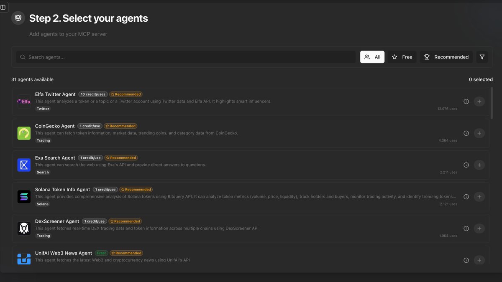Screen dimensions: 502x282
Task: Toggle the sidebar panel icon
Action: pos(3,7)
